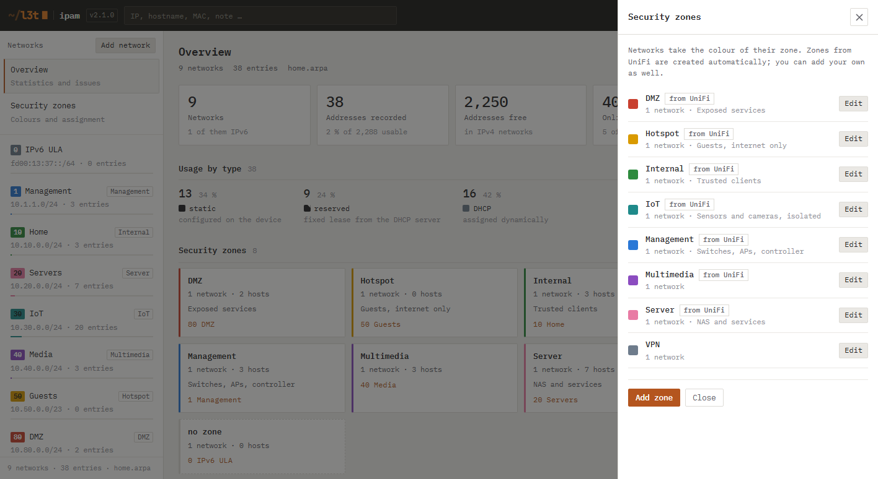Edit the Multimedia zone
The height and width of the screenshot is (479, 878).
(853, 280)
